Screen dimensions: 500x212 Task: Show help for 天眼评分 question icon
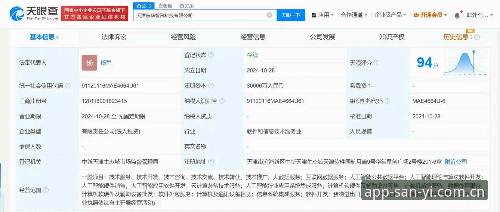coord(376,63)
